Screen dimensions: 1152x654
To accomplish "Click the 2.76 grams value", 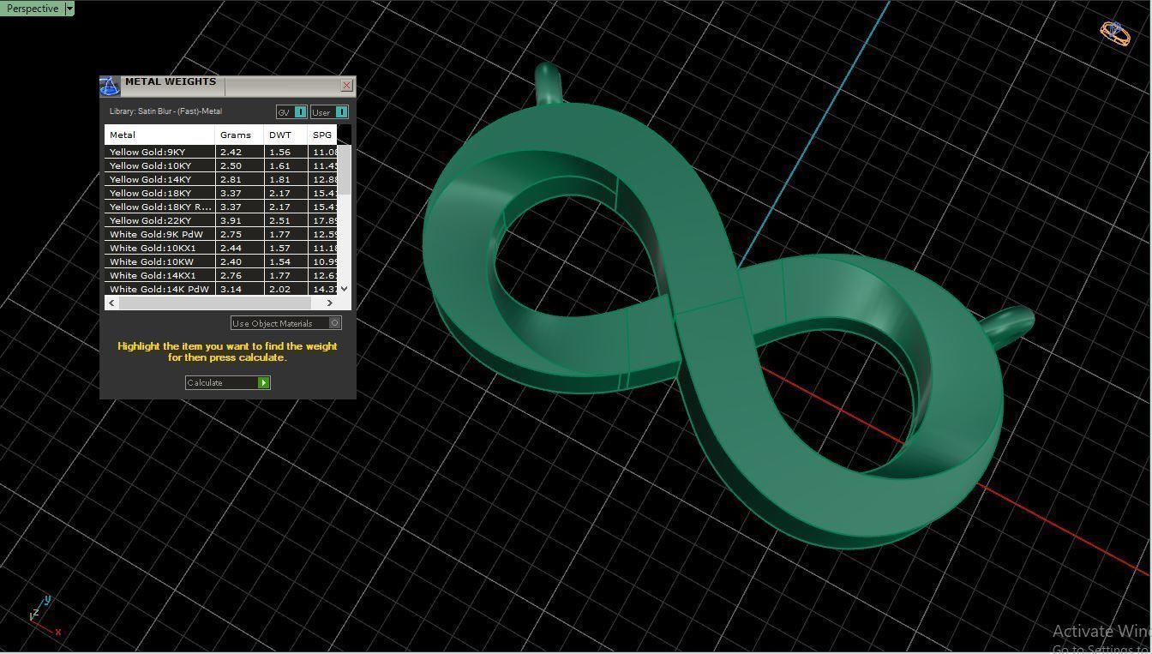I will coord(231,275).
